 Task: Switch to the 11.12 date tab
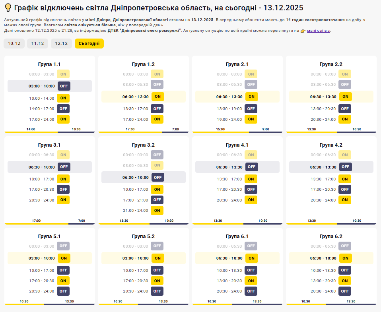tap(37, 44)
